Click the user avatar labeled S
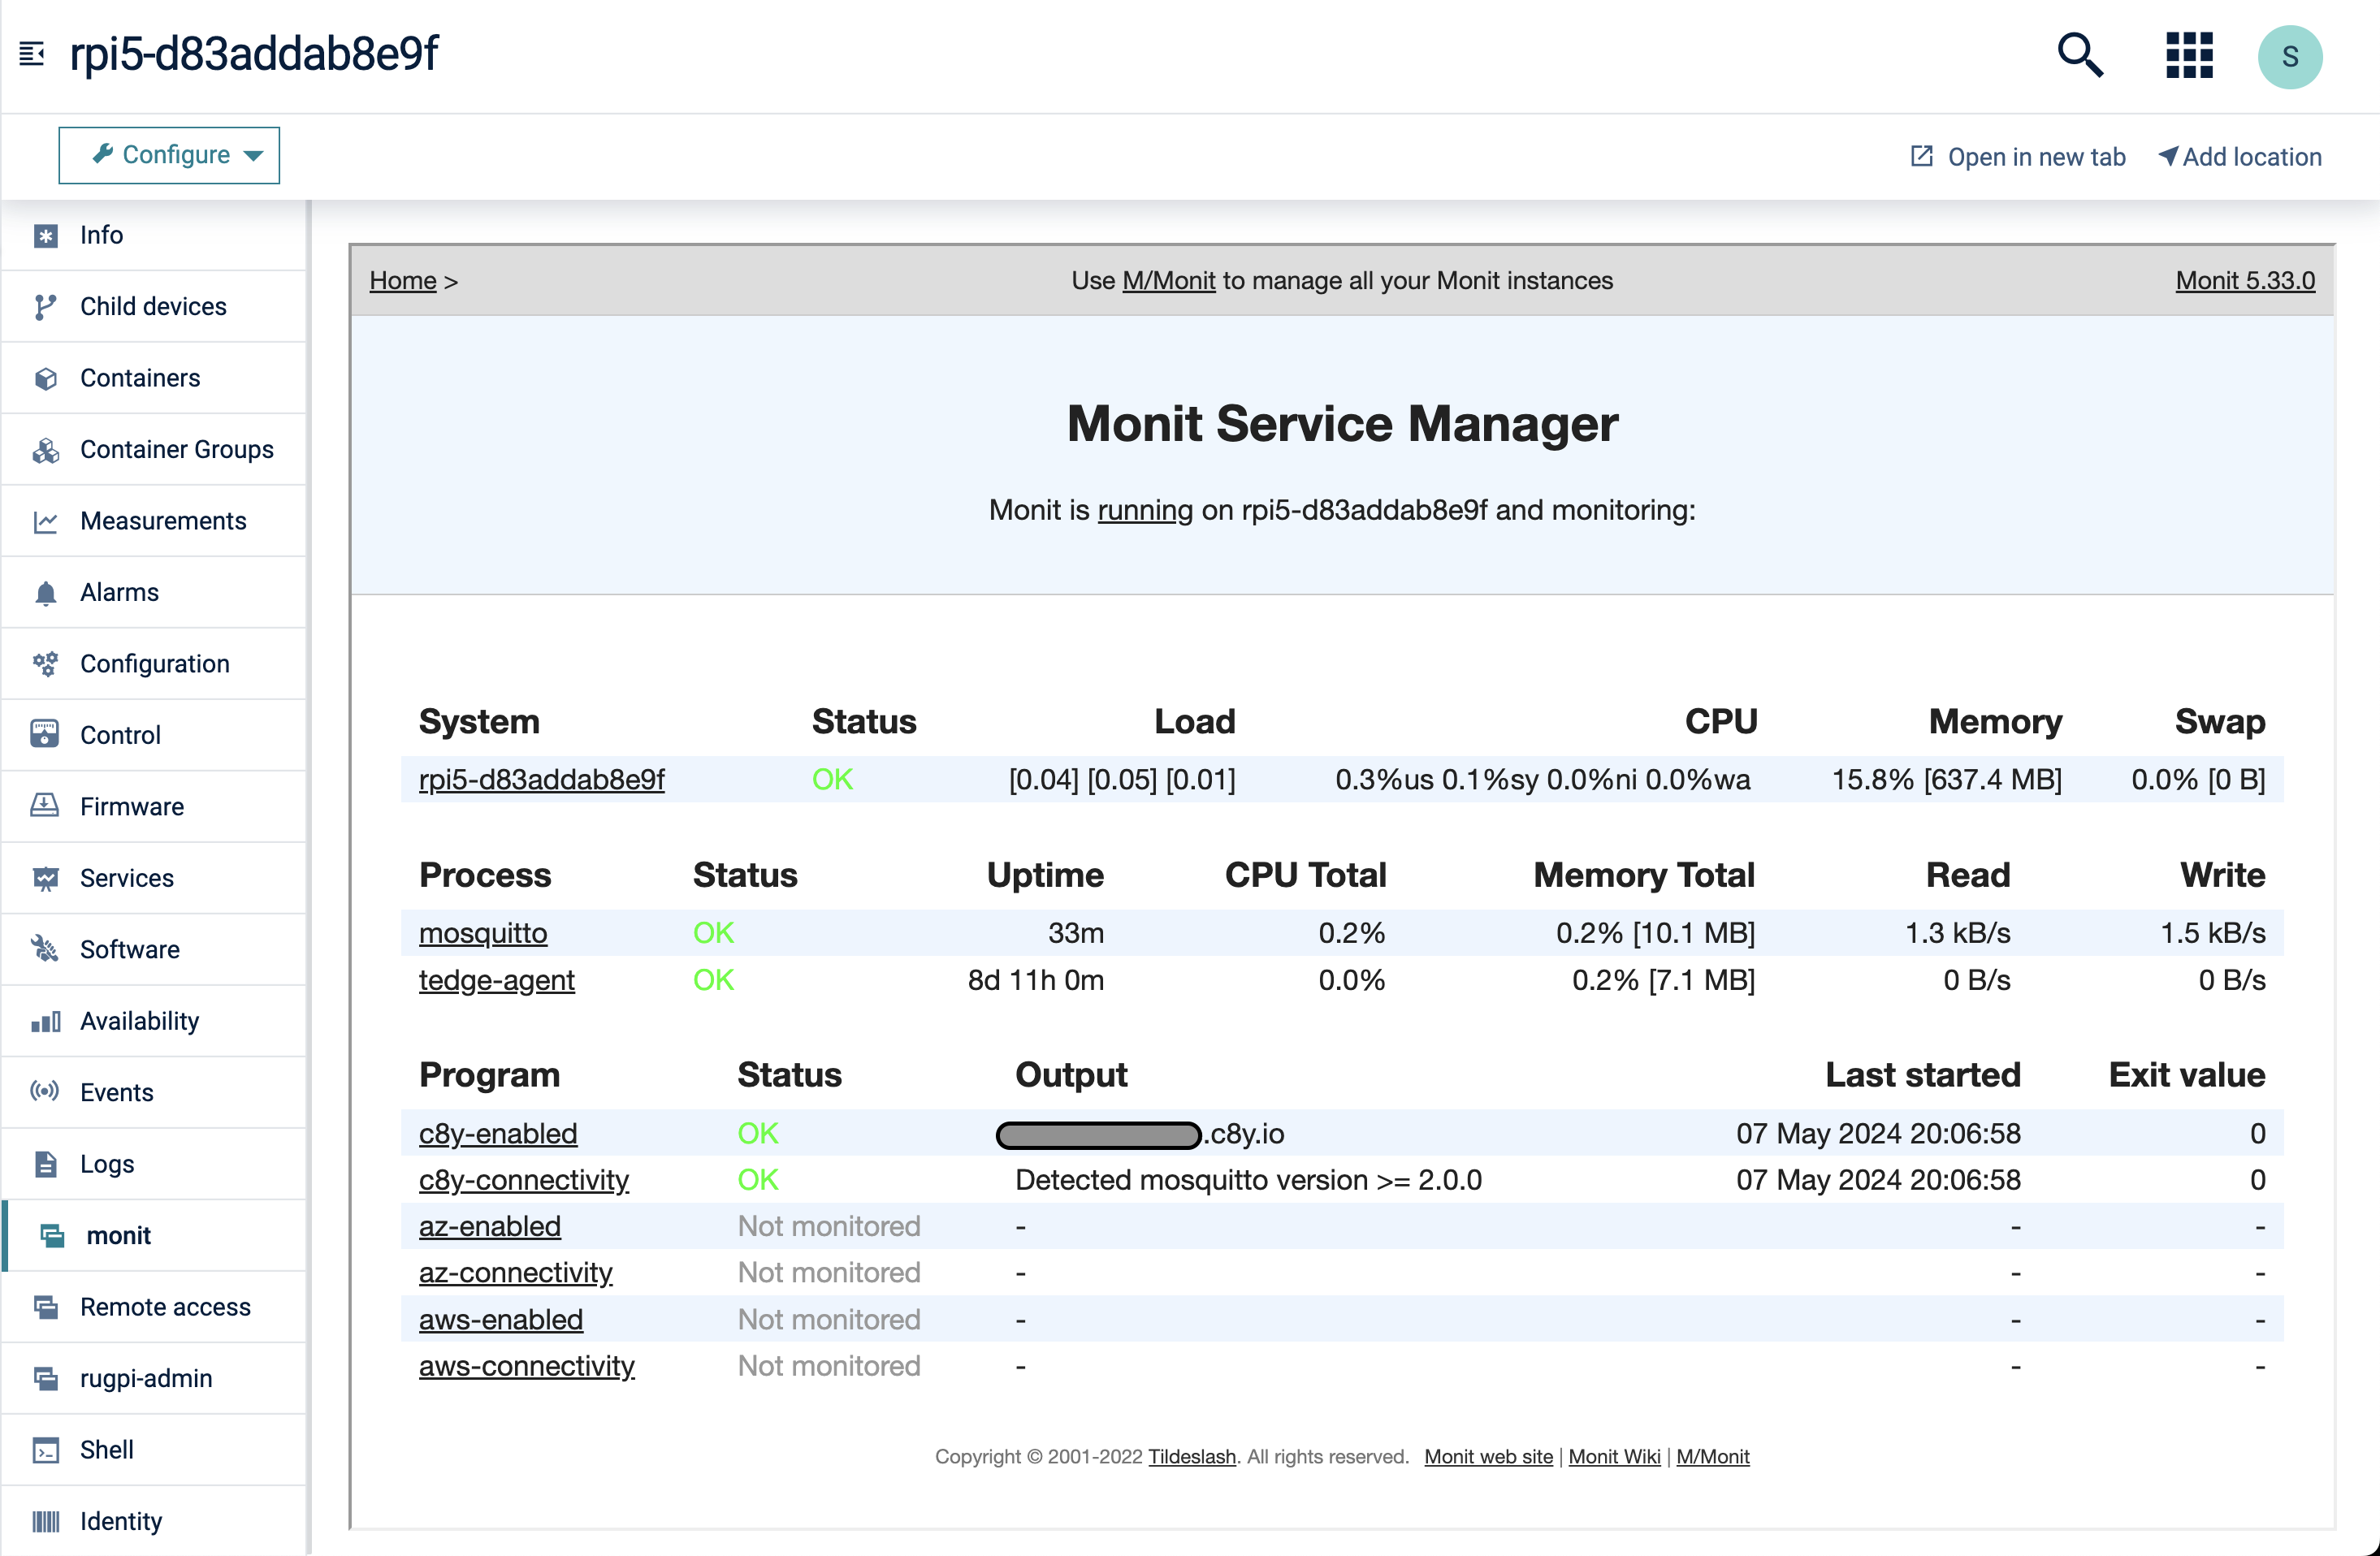This screenshot has width=2380, height=1556. tap(2289, 57)
